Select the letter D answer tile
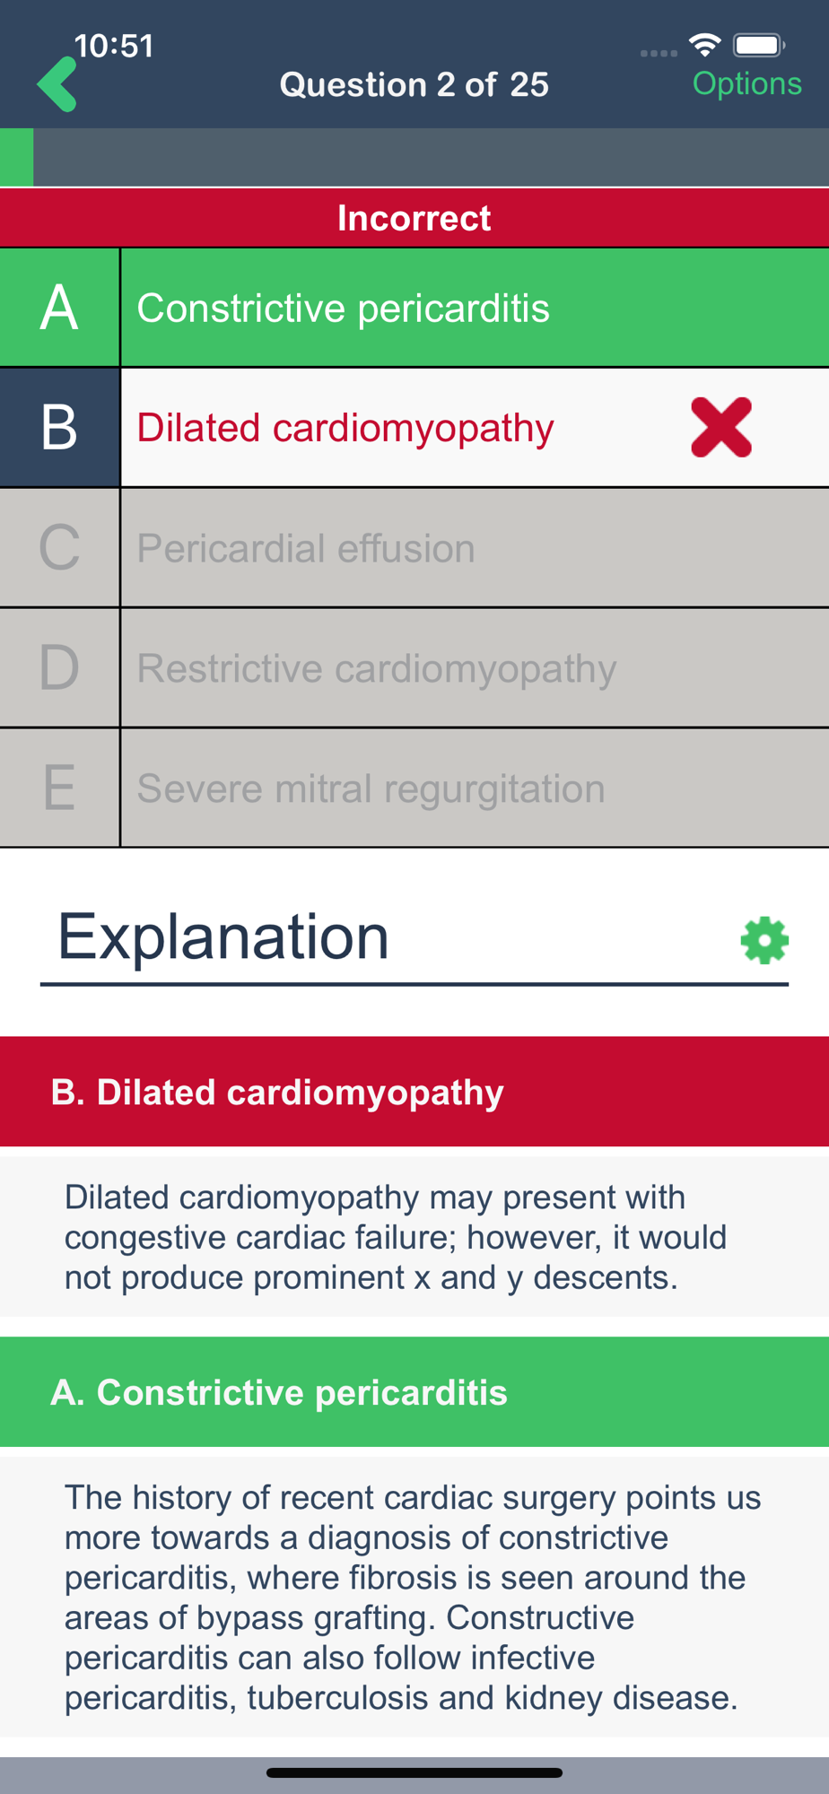 59,668
